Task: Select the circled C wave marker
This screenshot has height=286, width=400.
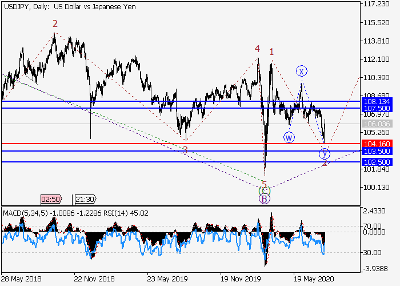Action: [x=264, y=190]
